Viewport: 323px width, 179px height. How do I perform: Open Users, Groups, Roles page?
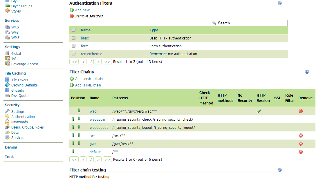[27, 127]
